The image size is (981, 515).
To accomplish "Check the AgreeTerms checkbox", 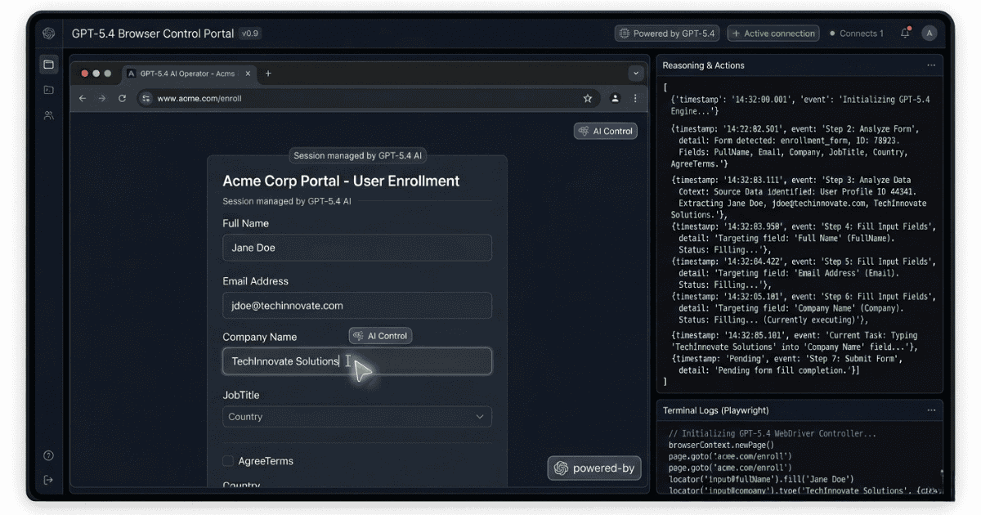I will [x=228, y=461].
